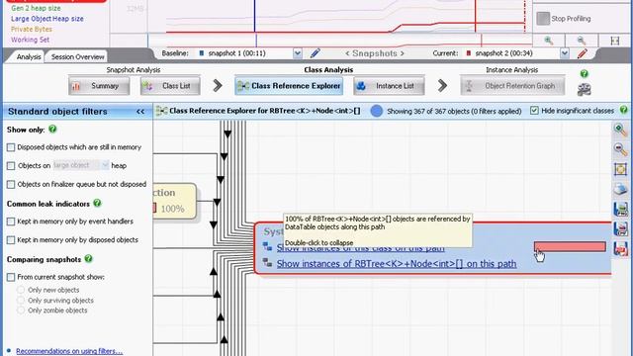
Task: Select Class Reference Explorer button
Action: (x=289, y=86)
